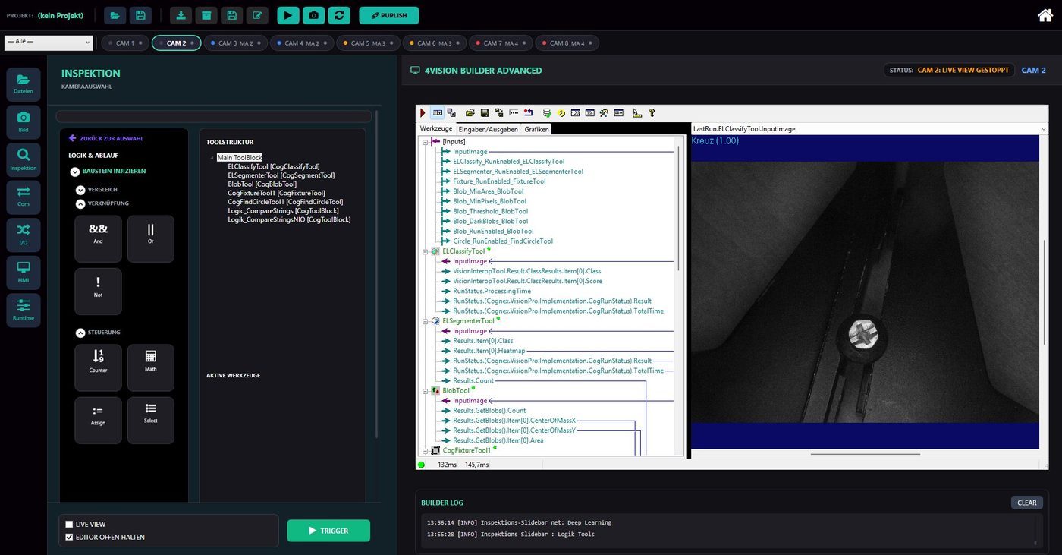Collapse the ELClassifyTool tree node

pyautogui.click(x=426, y=251)
